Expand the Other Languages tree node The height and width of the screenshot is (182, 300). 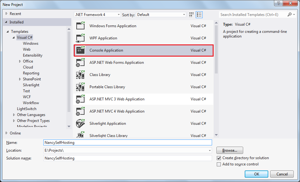(x=14, y=115)
